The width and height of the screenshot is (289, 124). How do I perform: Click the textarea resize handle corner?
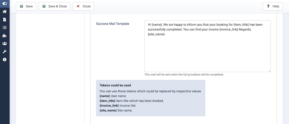point(269,70)
